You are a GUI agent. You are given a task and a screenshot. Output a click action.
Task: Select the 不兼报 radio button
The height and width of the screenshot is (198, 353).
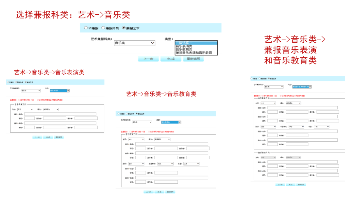(x=86, y=28)
